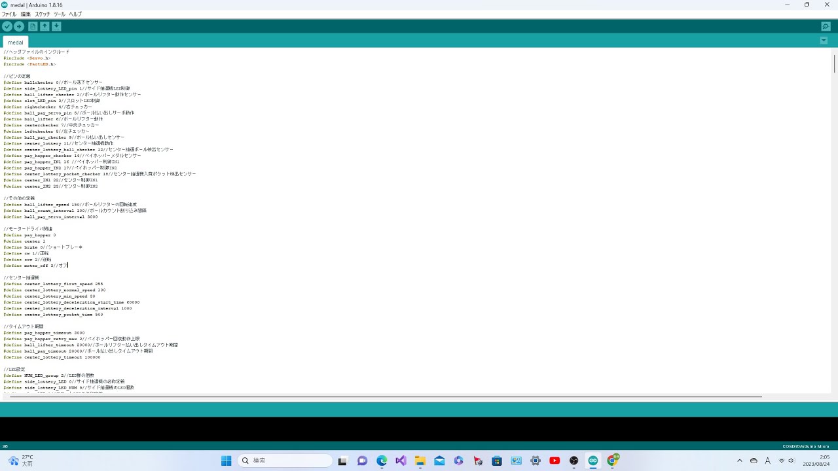Click the IME input mode A indicator

(x=767, y=461)
